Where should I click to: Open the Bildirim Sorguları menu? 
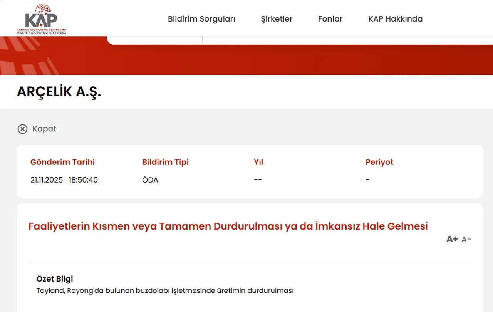coord(201,18)
